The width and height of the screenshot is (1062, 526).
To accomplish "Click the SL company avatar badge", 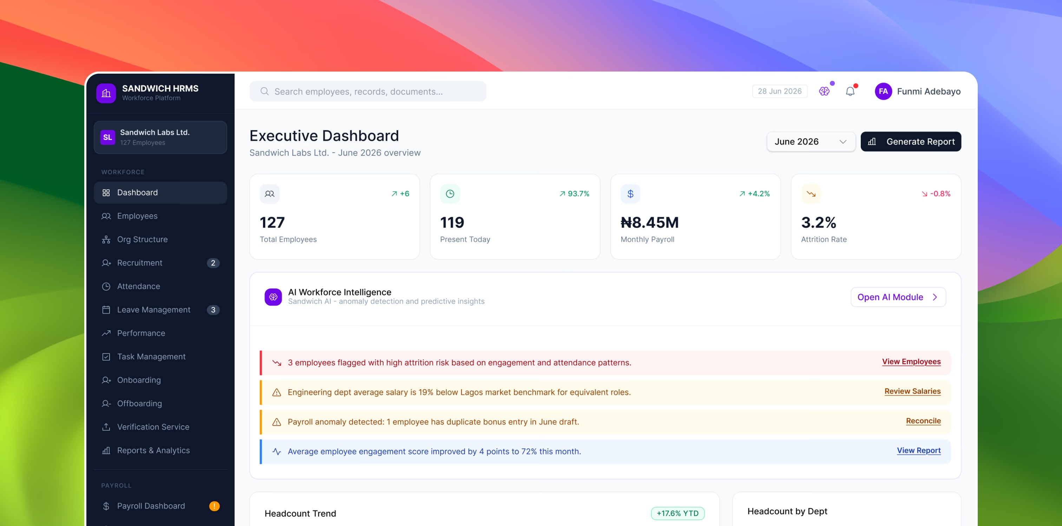I will point(107,137).
